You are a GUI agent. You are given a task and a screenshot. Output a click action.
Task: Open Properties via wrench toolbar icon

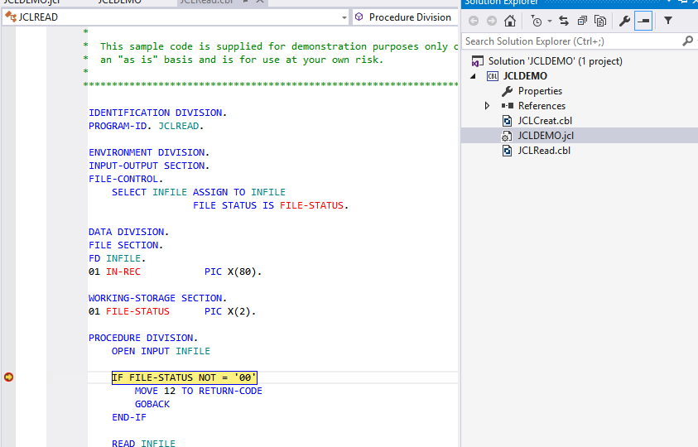coord(625,21)
